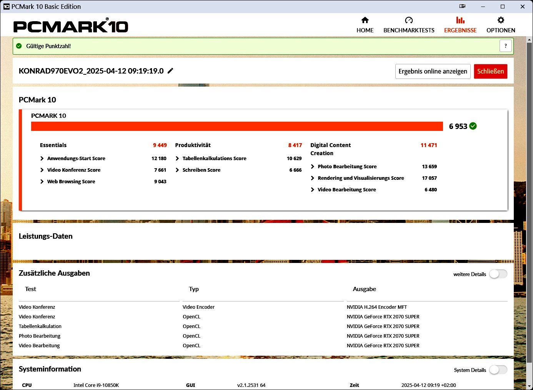This screenshot has width=533, height=390.
Task: Expand Photo Bearbeitung Score details
Action: 313,166
